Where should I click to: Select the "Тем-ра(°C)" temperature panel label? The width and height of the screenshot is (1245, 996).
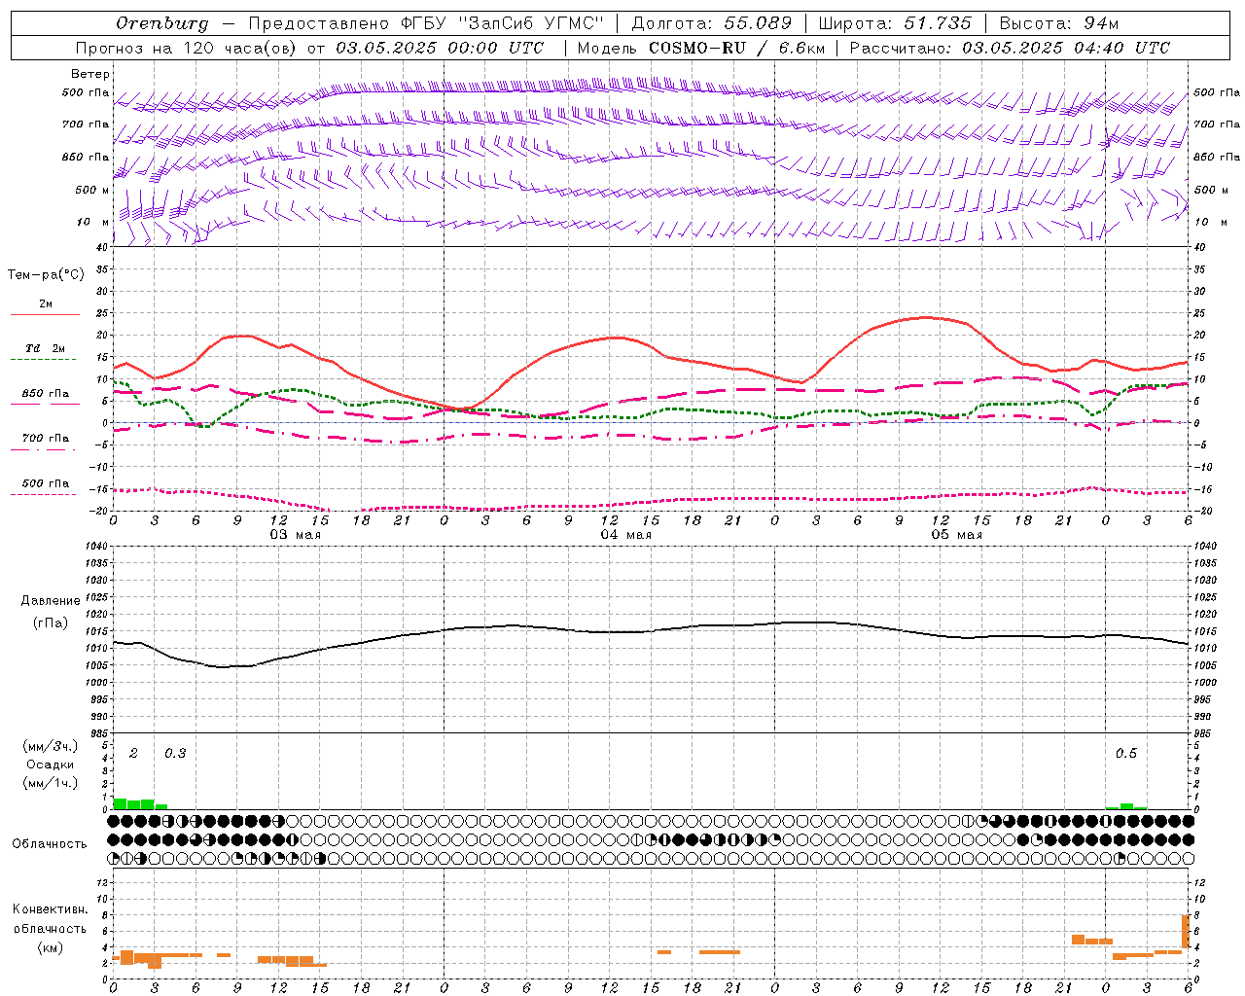[x=46, y=275]
